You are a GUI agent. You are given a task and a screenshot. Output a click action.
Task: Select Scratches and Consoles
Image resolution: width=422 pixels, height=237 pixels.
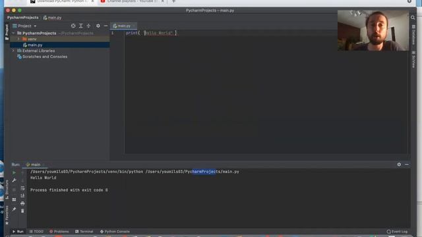(45, 57)
